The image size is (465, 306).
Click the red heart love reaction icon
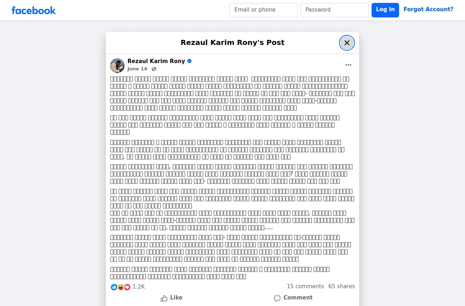pyautogui.click(x=127, y=287)
